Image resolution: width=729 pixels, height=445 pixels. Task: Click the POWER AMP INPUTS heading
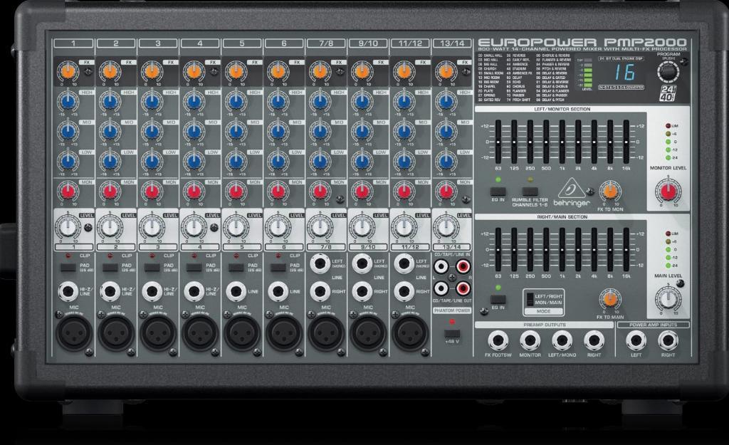(x=654, y=325)
